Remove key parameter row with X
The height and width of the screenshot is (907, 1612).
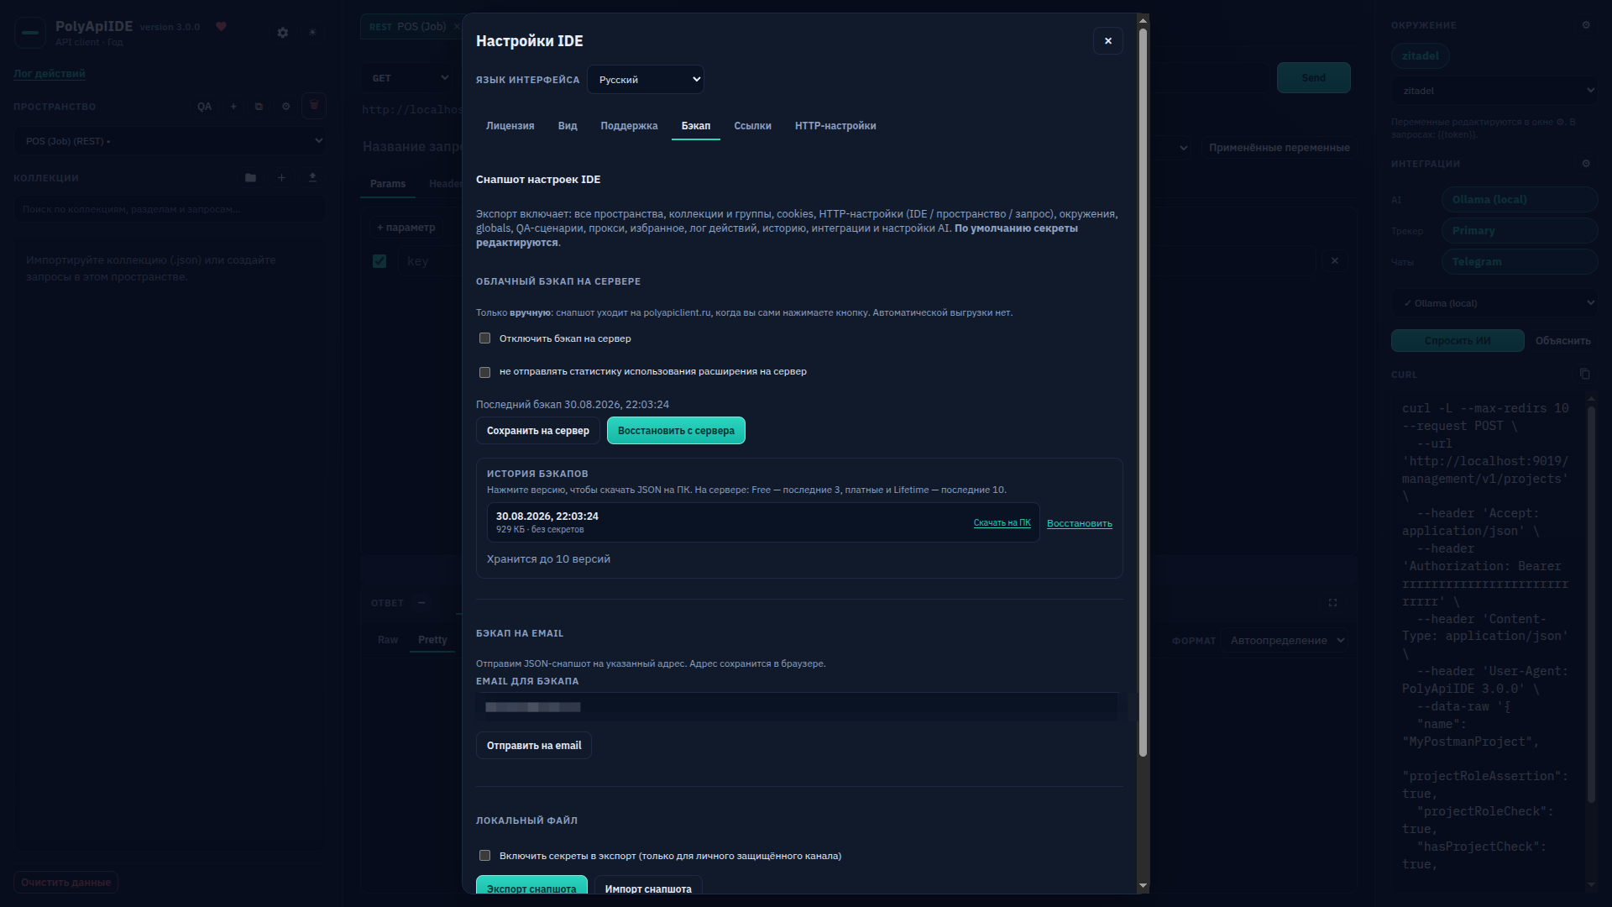[1335, 261]
